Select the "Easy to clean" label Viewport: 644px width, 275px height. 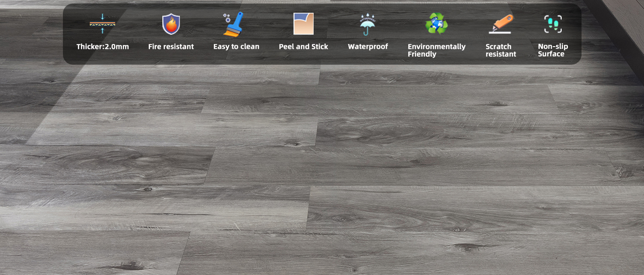pos(236,47)
